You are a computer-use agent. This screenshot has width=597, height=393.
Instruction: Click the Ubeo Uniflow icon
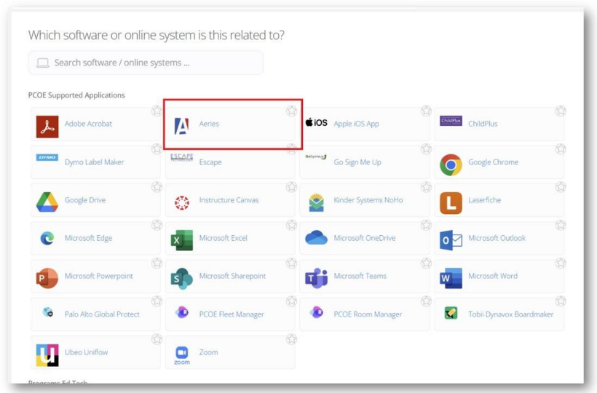tap(47, 355)
